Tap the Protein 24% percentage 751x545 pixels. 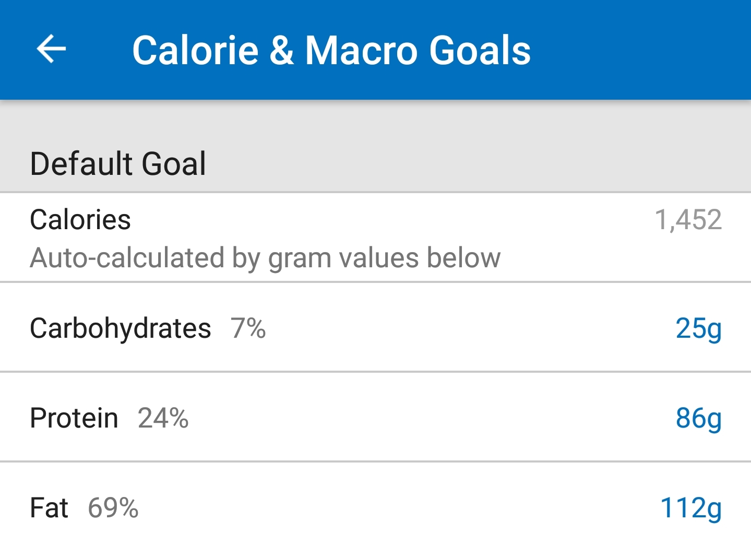[x=163, y=418]
